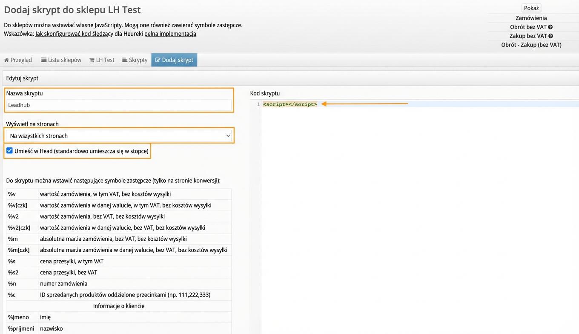Click 'ID sprzedanych produktów' description
579x334 pixels.
(125, 295)
